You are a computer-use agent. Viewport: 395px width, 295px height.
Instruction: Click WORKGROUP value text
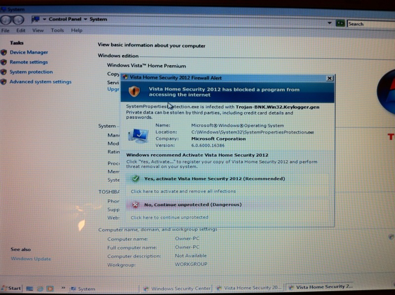191,264
